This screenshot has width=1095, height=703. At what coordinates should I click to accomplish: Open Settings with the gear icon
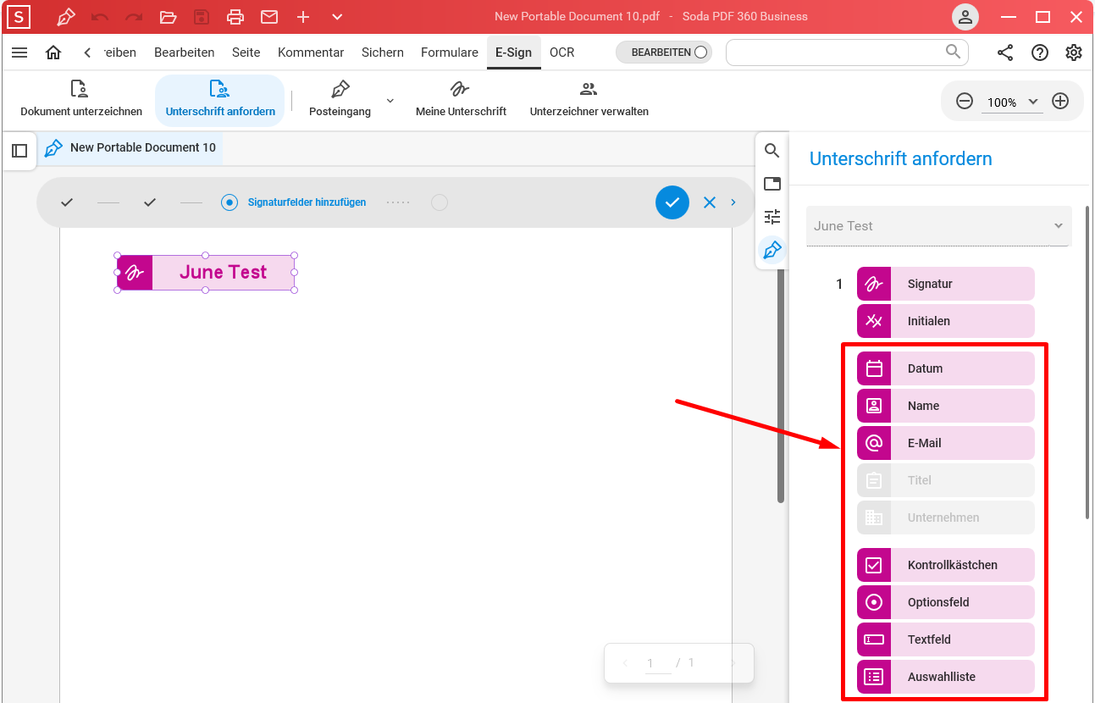click(x=1074, y=53)
